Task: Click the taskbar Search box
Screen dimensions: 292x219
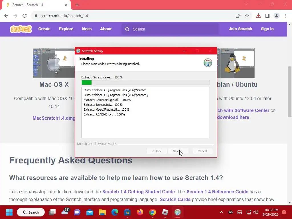Action: pos(31,212)
